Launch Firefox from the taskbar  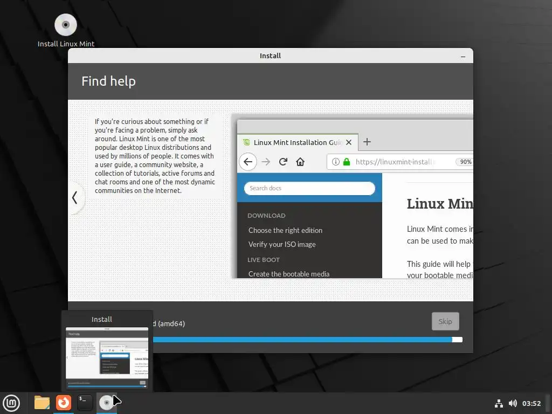pyautogui.click(x=64, y=403)
